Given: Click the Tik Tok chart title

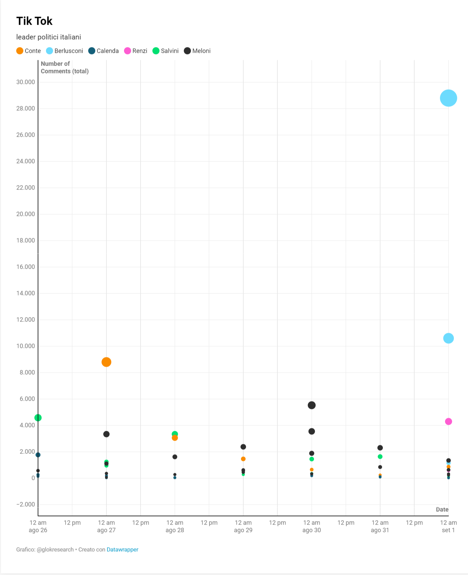Looking at the screenshot, I should (x=34, y=21).
